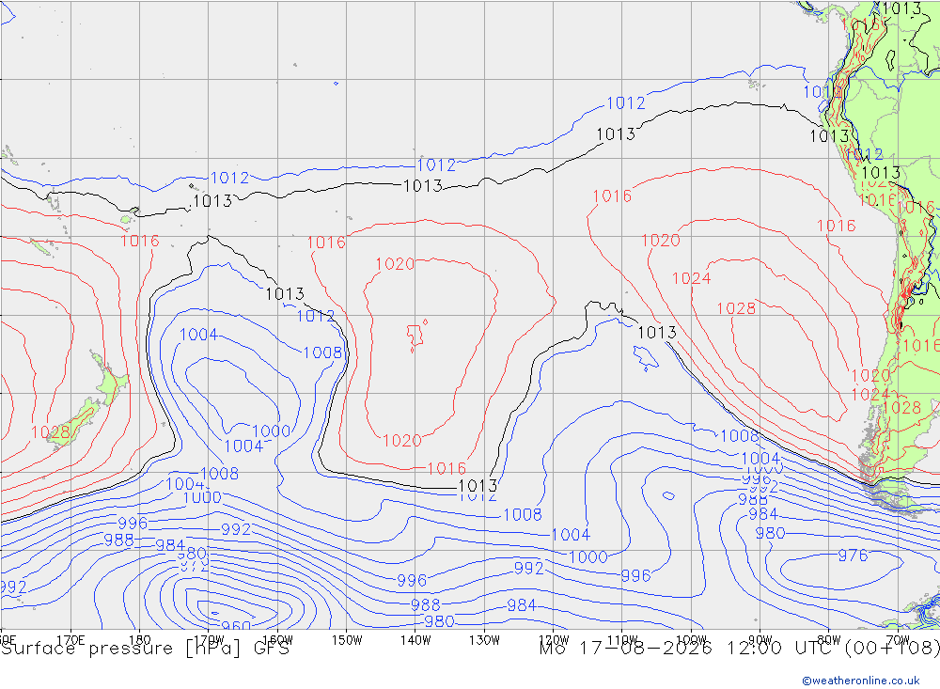Click New Zealand's South Island on the map

[x=72, y=425]
